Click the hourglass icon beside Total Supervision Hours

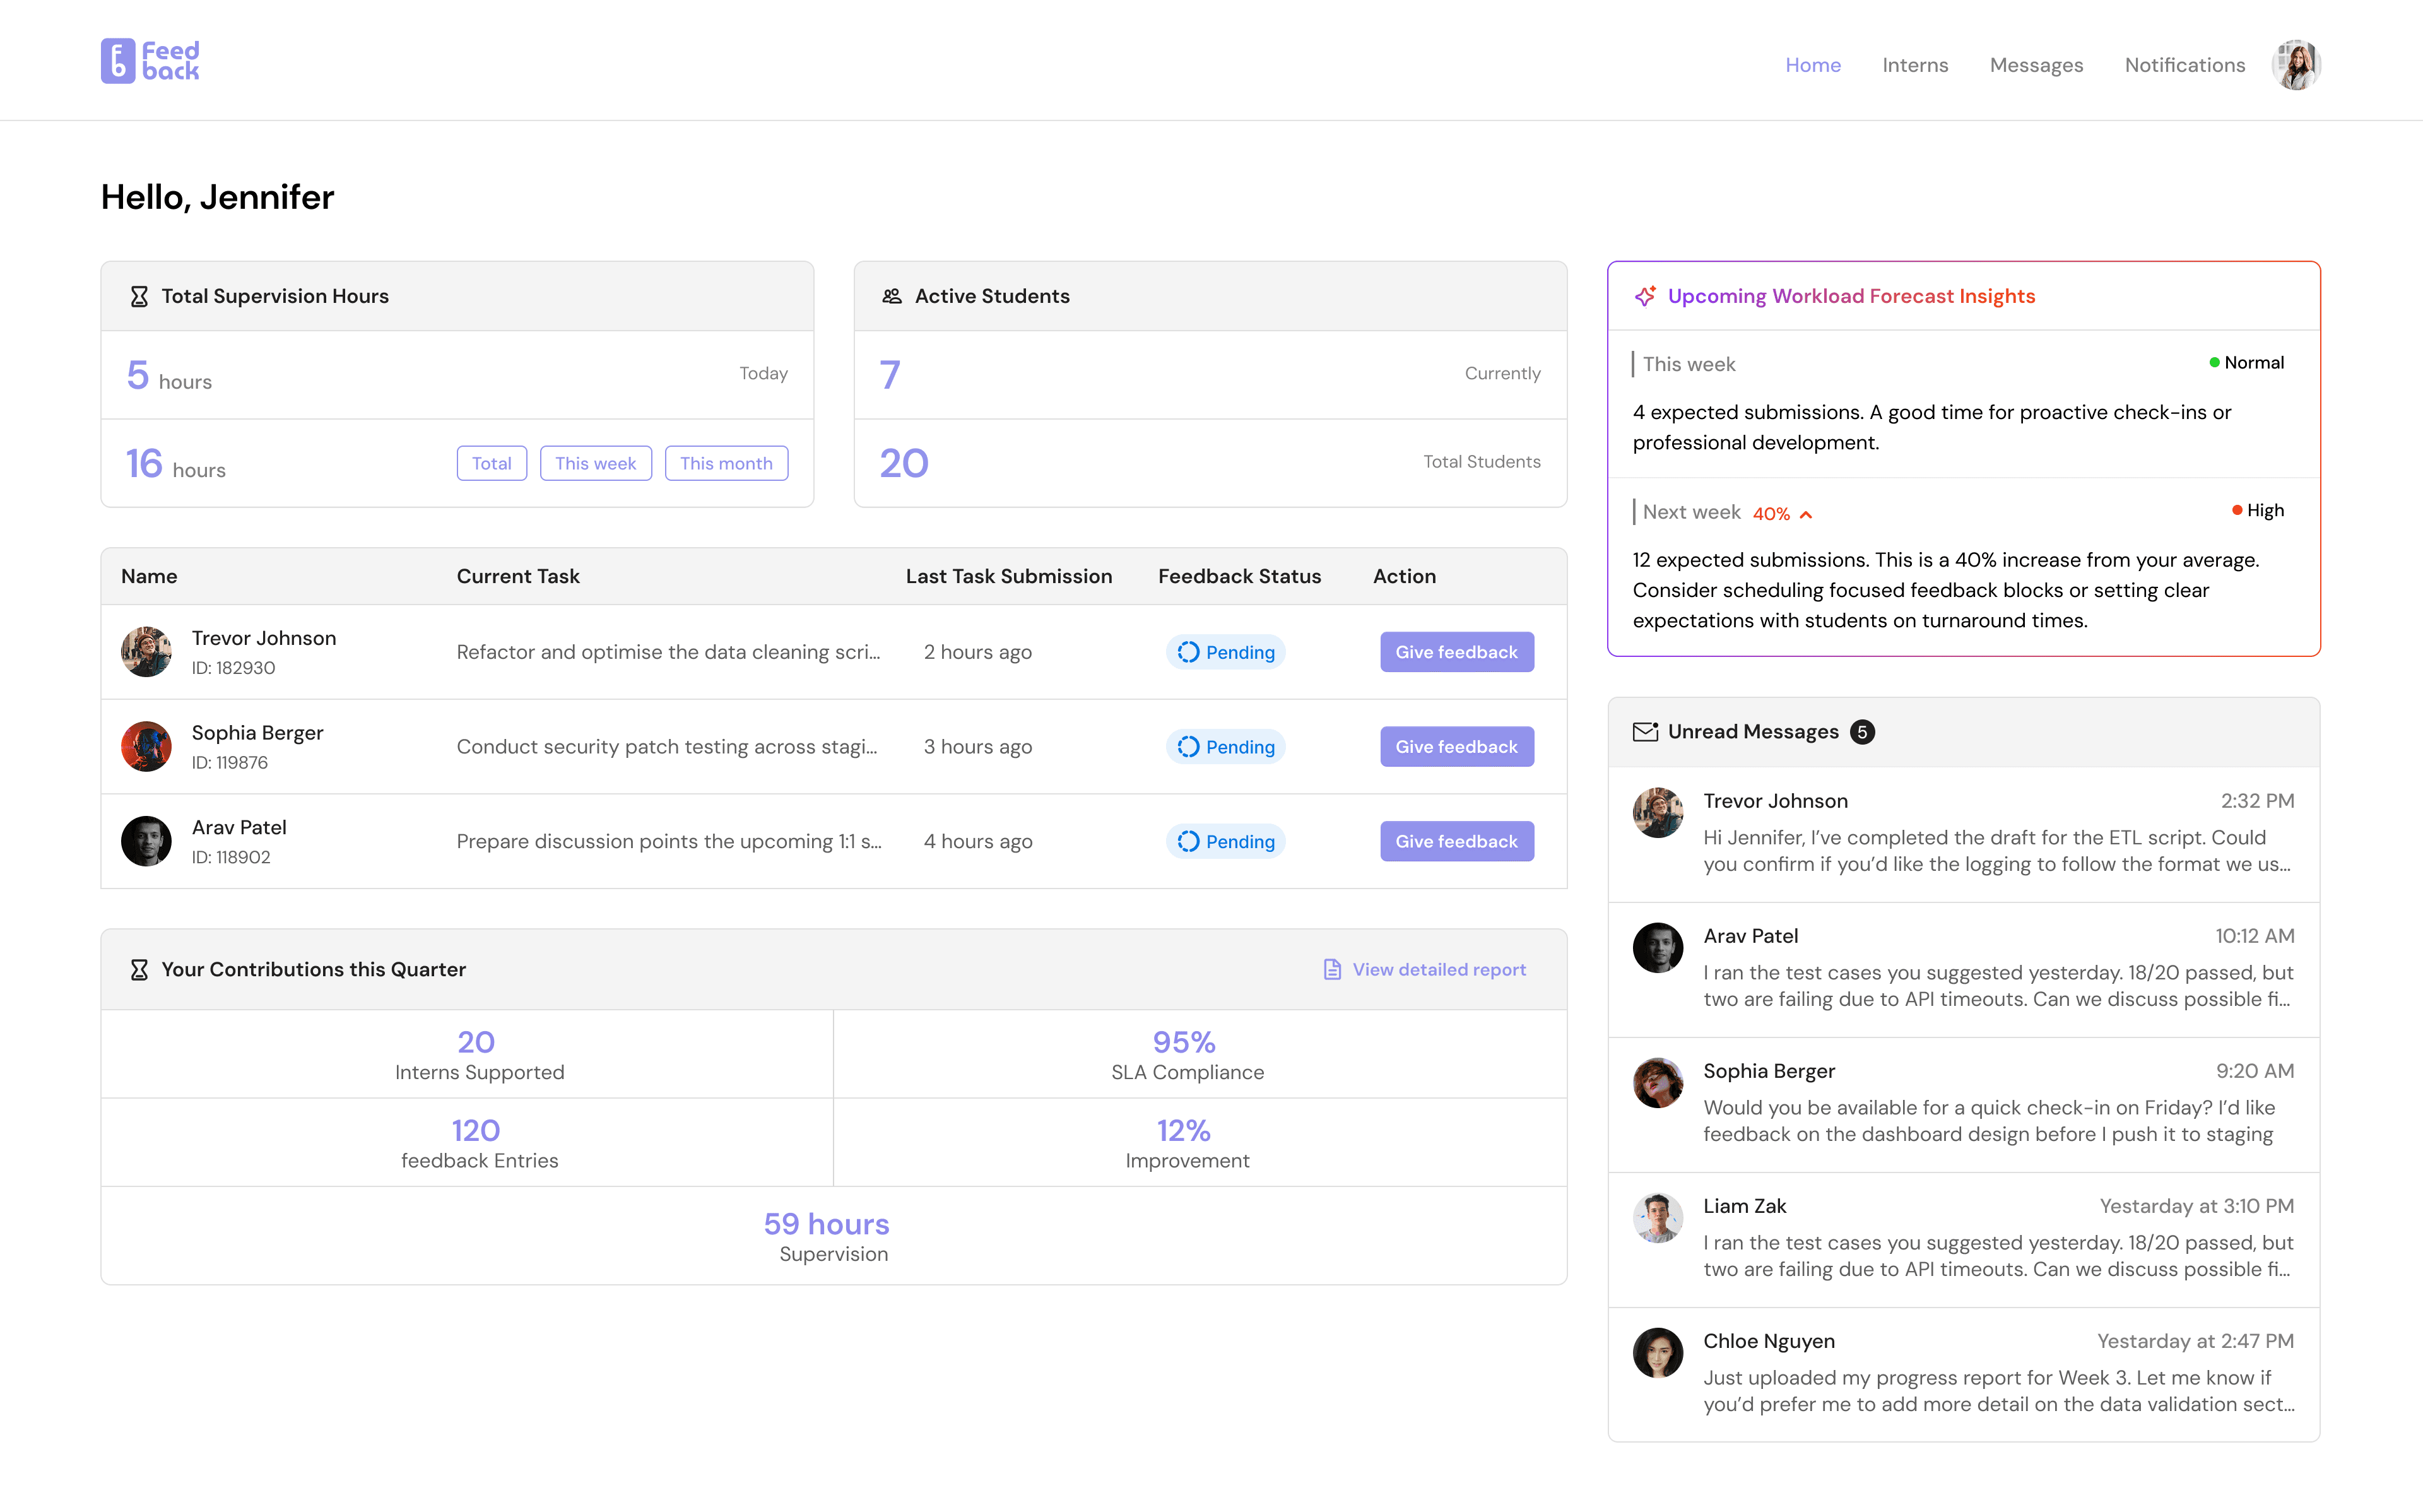click(x=139, y=297)
